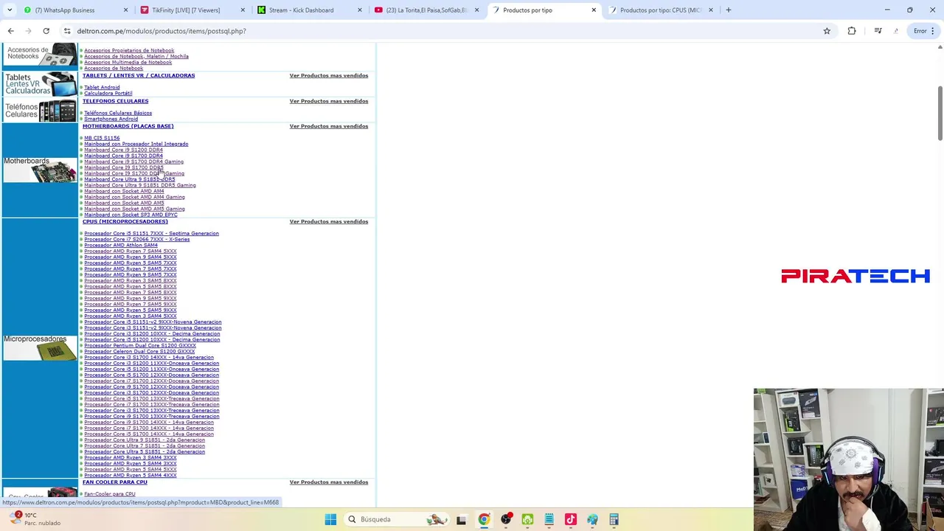Open Task View on the taskbar
944x531 pixels.
(x=461, y=519)
